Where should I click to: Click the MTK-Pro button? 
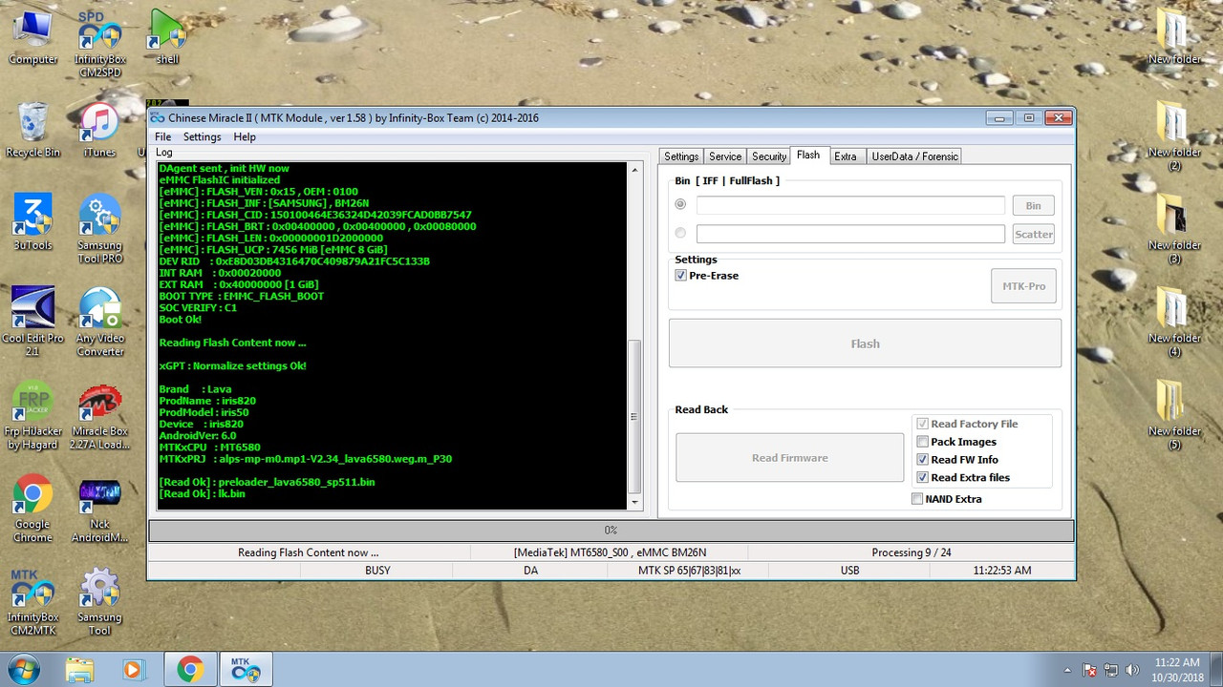tap(1023, 286)
